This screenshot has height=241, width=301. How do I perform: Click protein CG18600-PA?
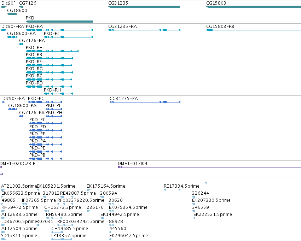pyautogui.click(x=13, y=109)
